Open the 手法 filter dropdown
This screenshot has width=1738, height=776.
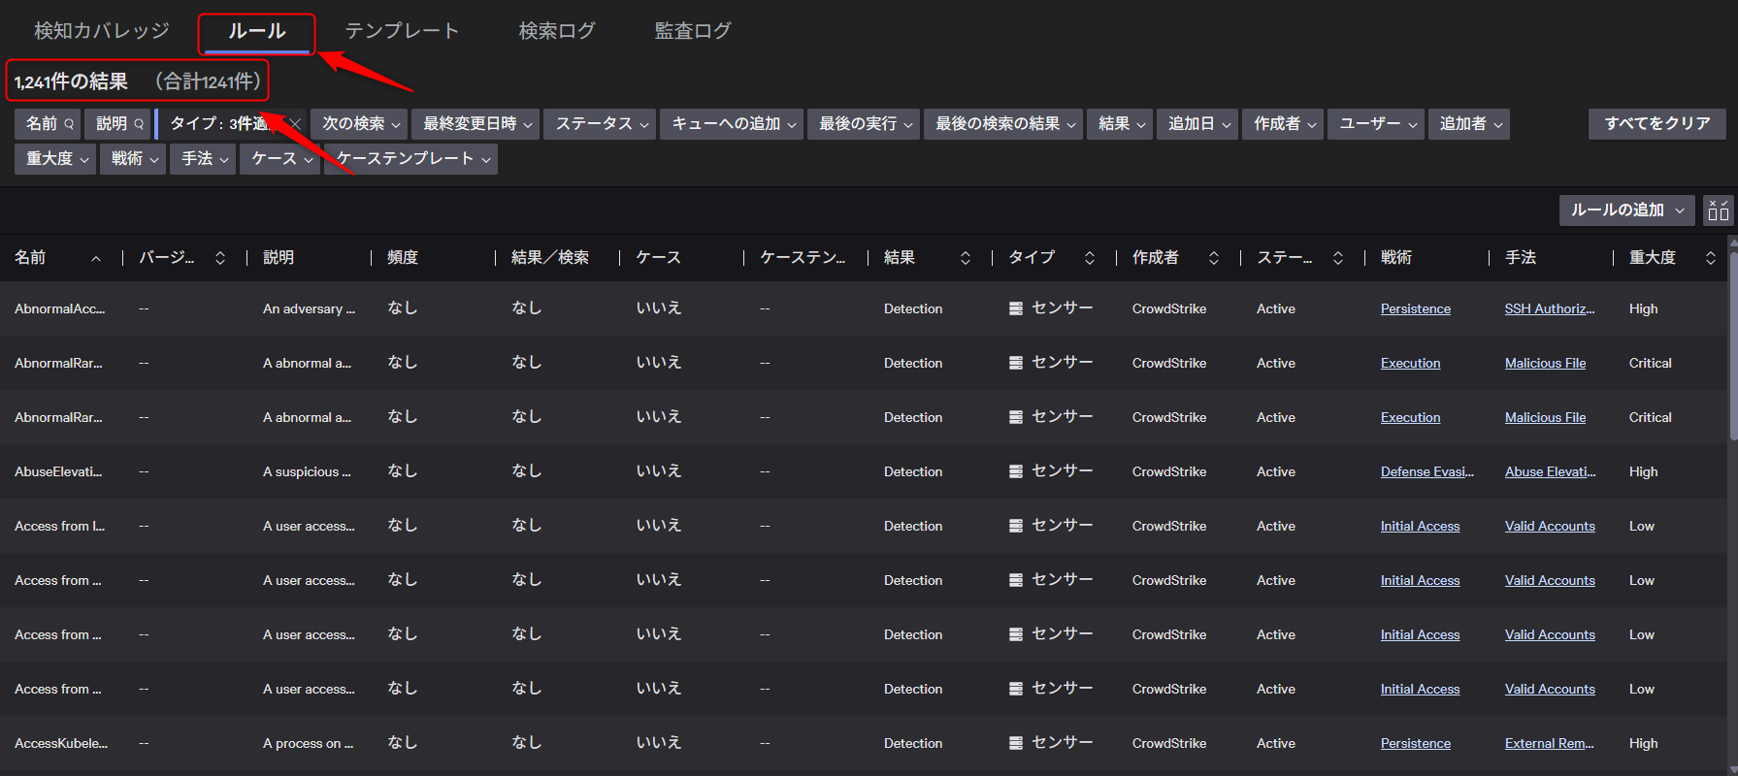pos(204,159)
